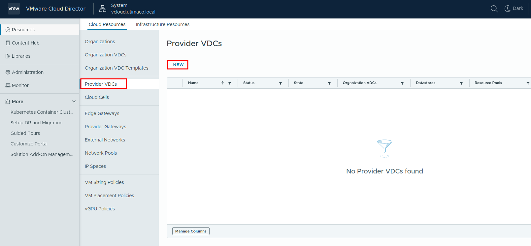Open Solution Add-On Management
531x246 pixels.
[42, 154]
